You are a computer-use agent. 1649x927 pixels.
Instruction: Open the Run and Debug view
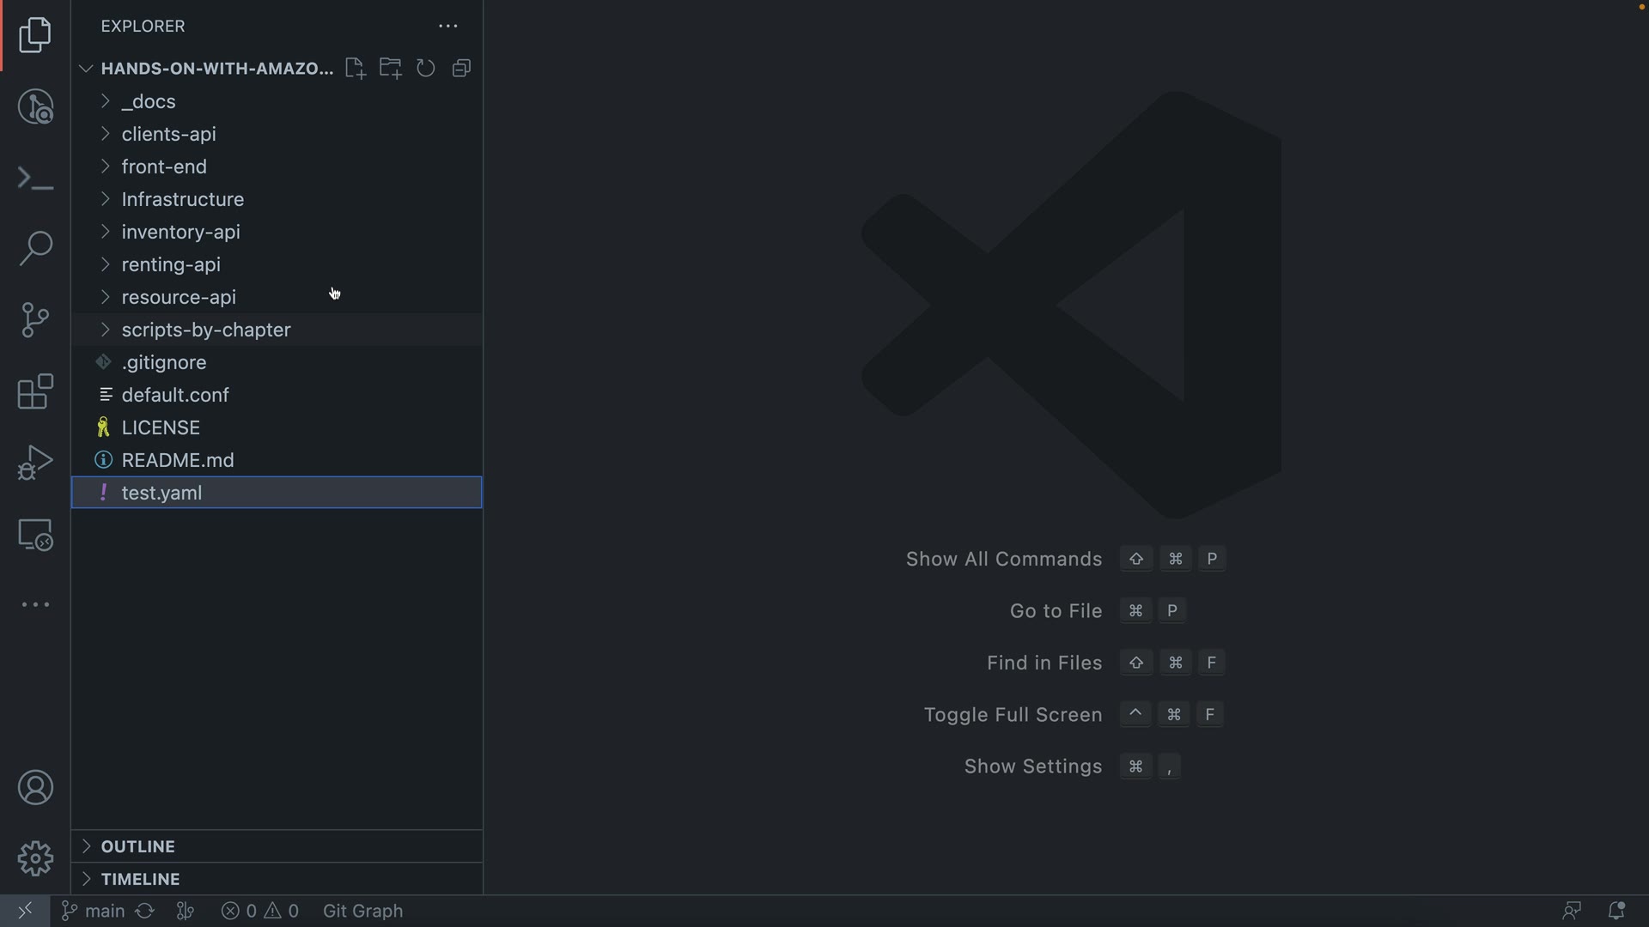pos(35,463)
